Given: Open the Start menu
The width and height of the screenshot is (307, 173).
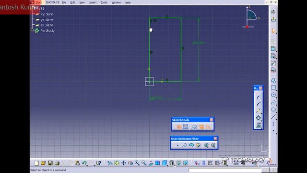Looking at the screenshot, I should pos(38,2).
